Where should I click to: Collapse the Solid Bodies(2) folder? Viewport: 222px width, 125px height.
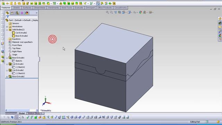click(x=7, y=30)
